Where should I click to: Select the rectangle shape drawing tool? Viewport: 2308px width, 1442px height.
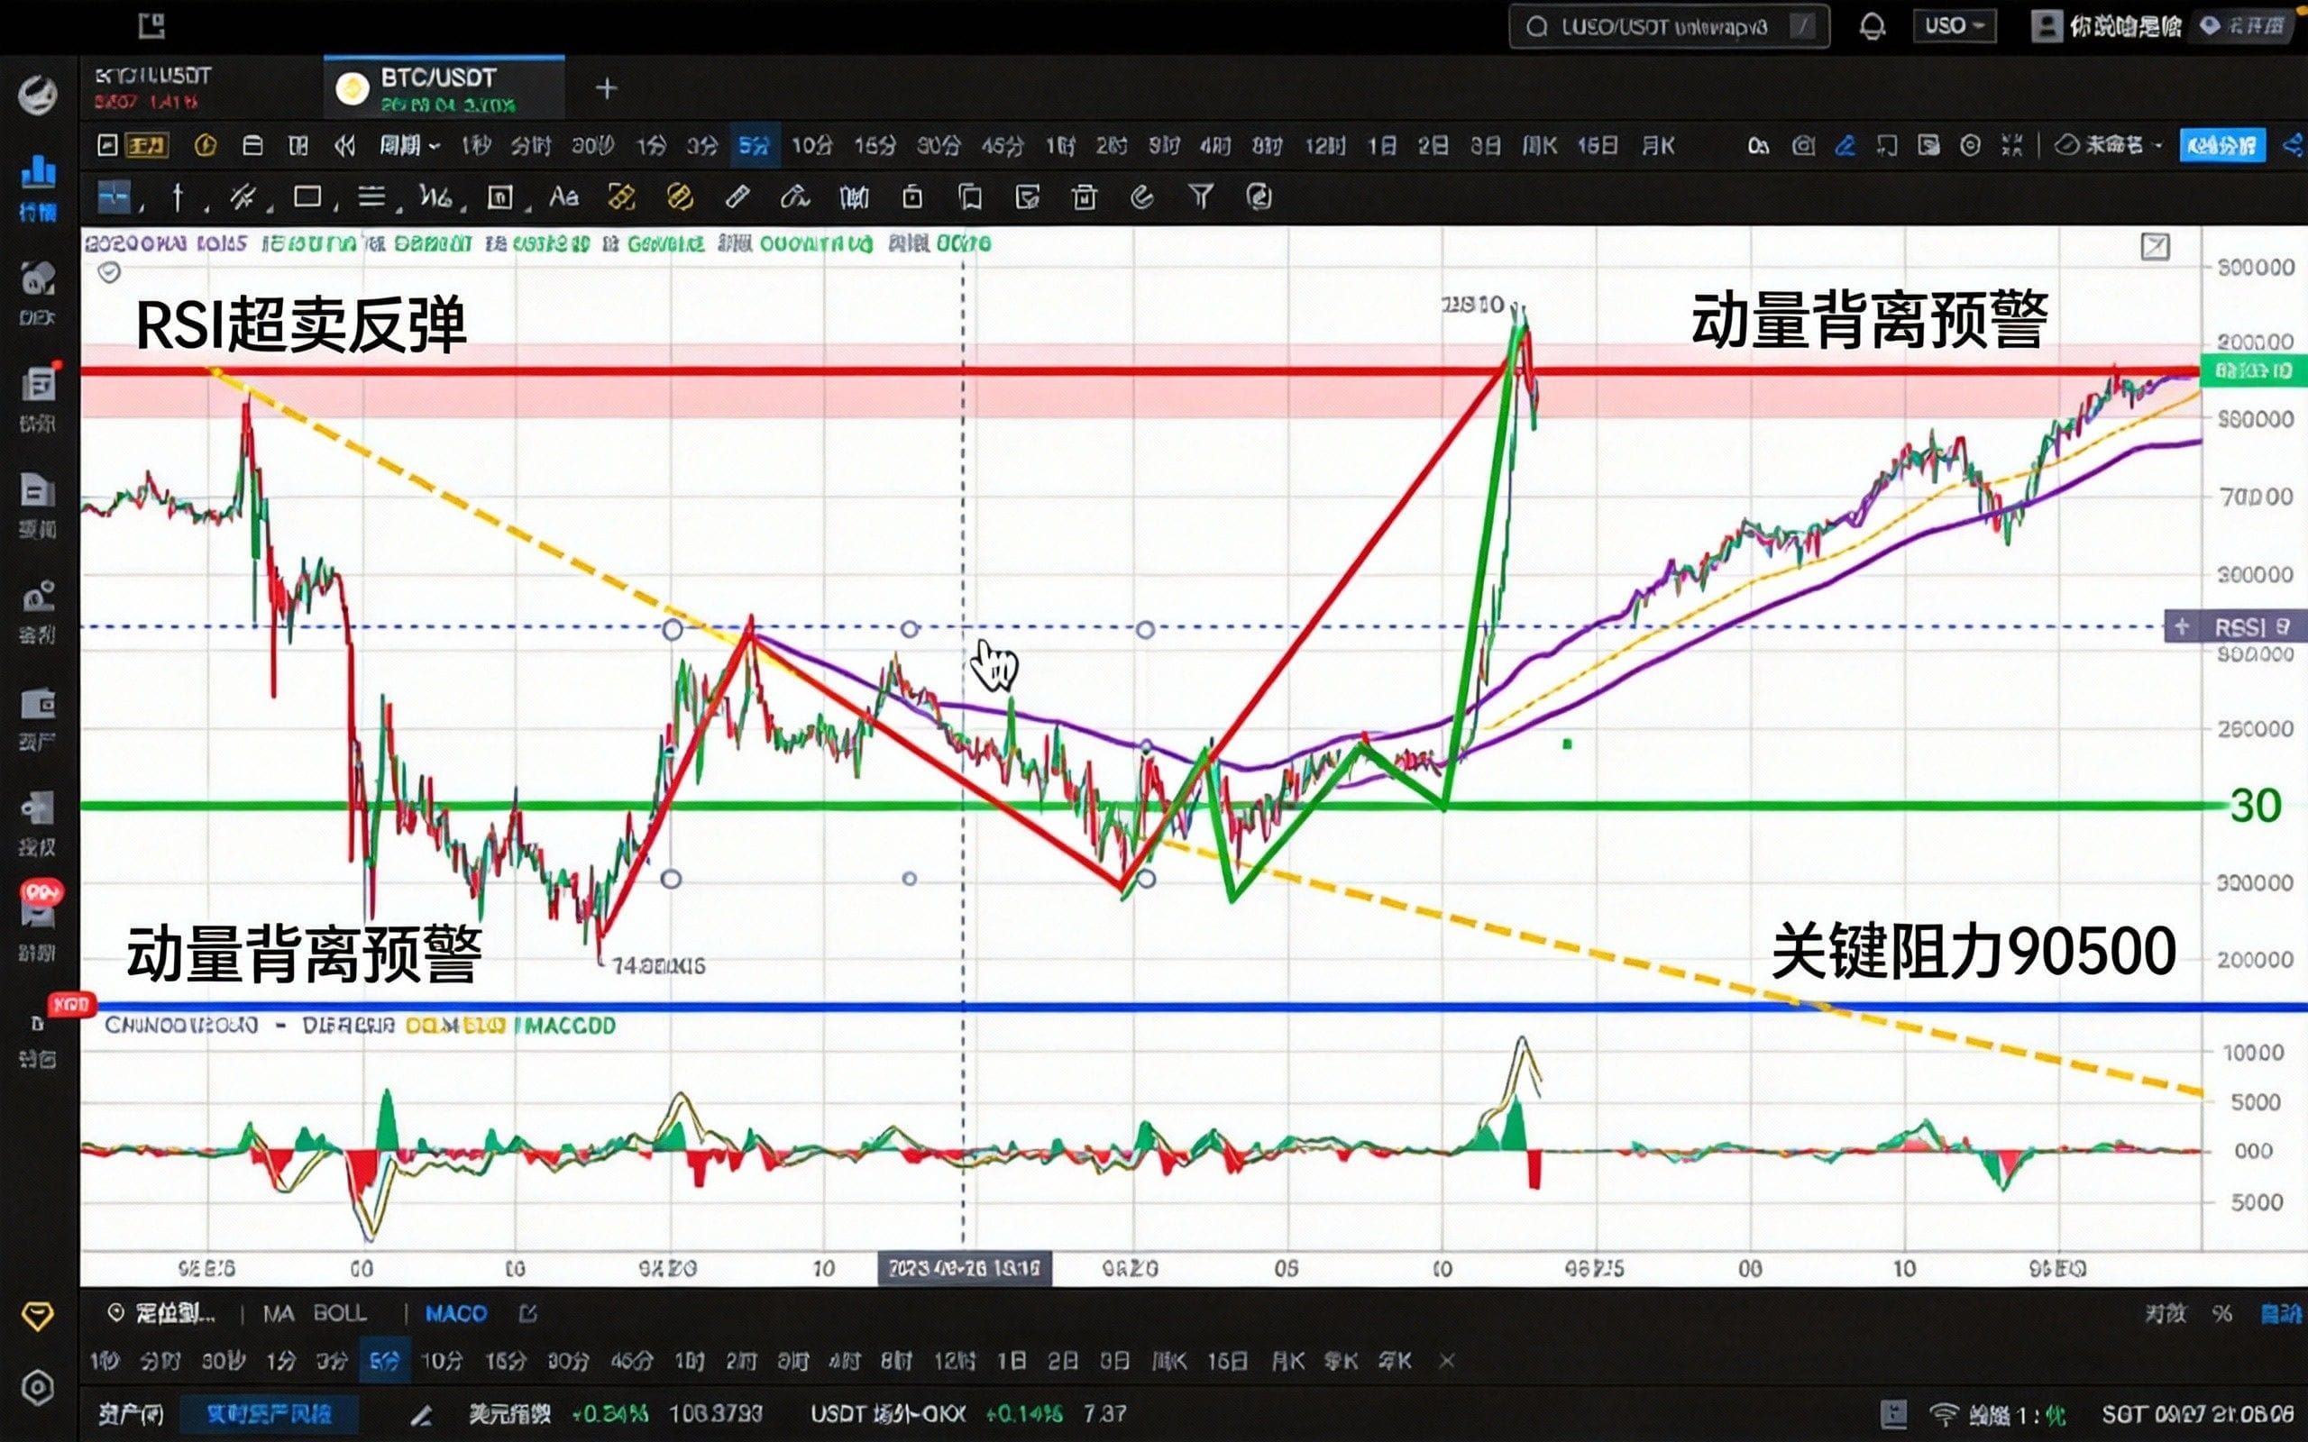coord(307,197)
